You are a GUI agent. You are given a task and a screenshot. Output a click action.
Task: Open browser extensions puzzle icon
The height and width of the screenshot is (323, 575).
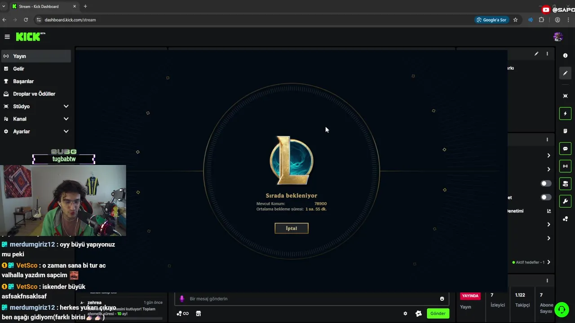tap(541, 20)
